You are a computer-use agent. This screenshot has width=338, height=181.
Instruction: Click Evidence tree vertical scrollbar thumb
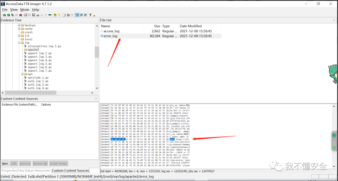coord(97,52)
